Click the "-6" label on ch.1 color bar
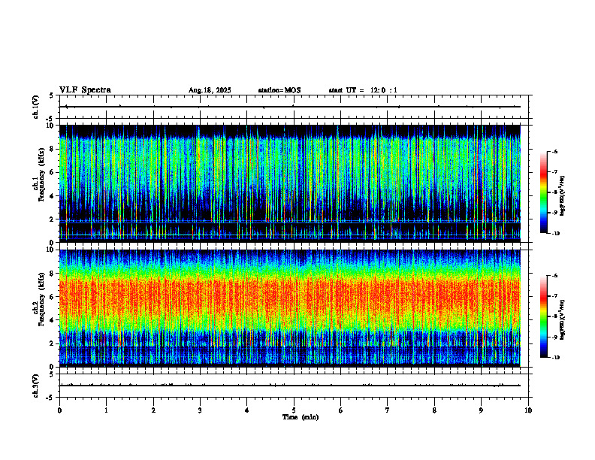The height and width of the screenshot is (460, 595). [555, 152]
